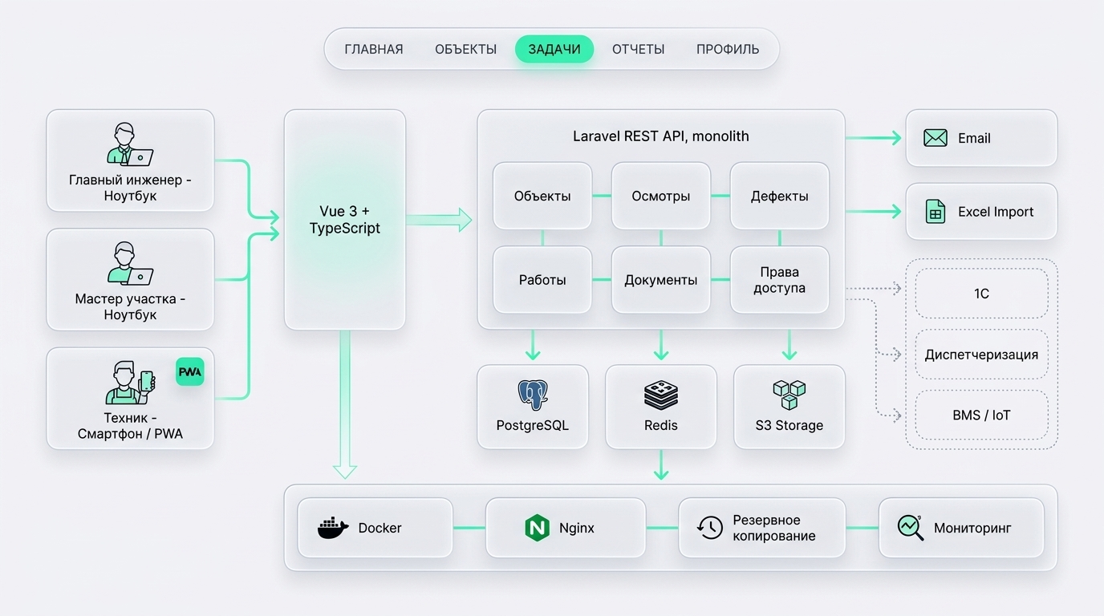This screenshot has height=616, width=1104.
Task: Click the Техник - Смартфон / PWA caption
Action: click(x=130, y=425)
